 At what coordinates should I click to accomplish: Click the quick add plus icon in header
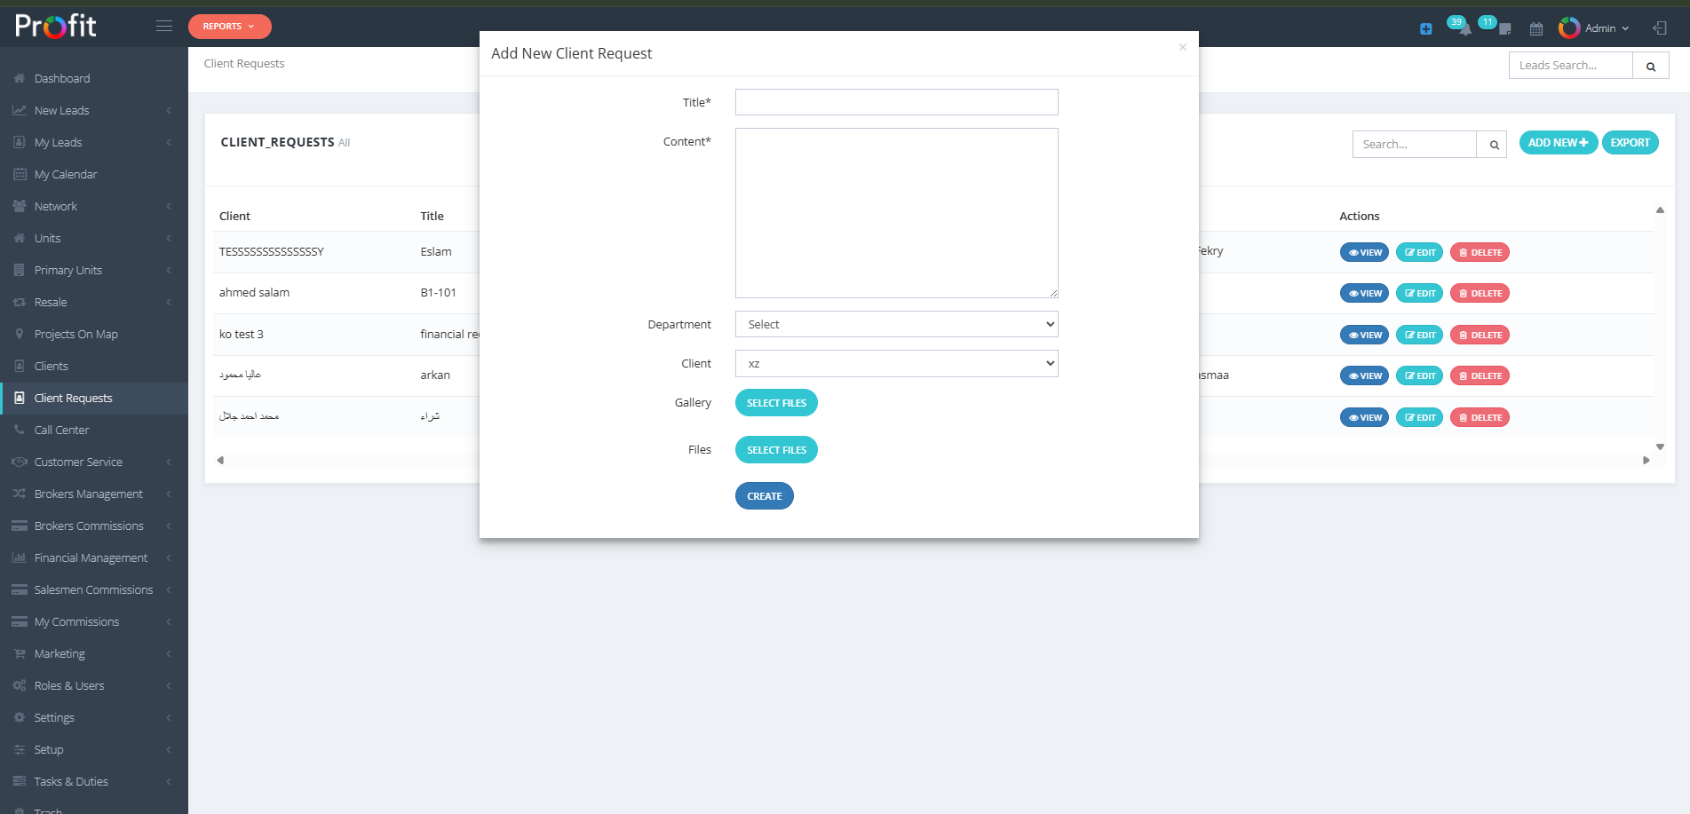click(1426, 28)
